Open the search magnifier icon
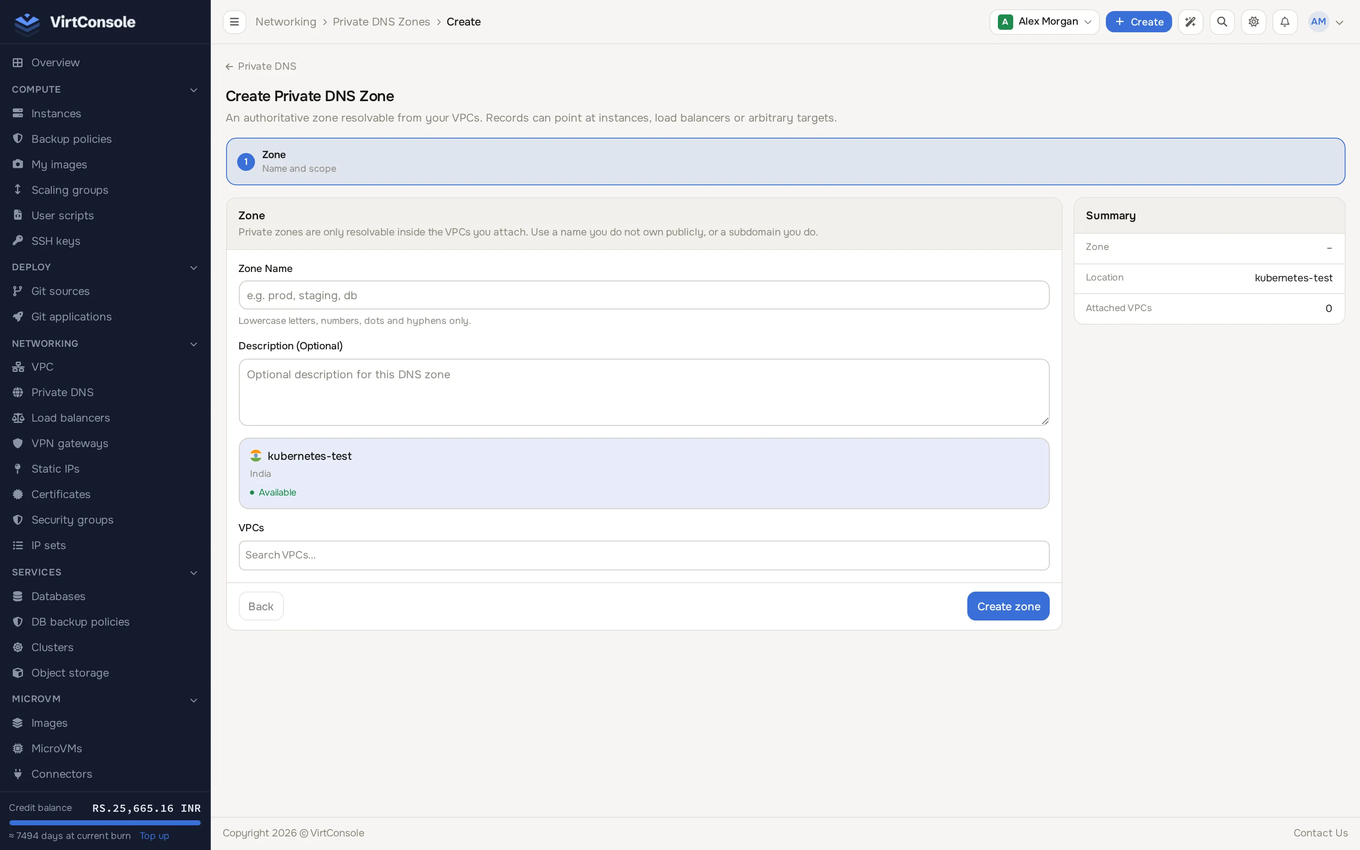Screen dimensions: 1360x850 pyautogui.click(x=1222, y=22)
